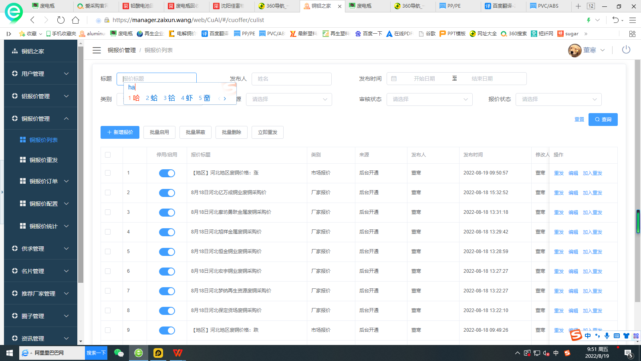Open the 报价状态 dropdown
The image size is (641, 361).
click(x=558, y=99)
